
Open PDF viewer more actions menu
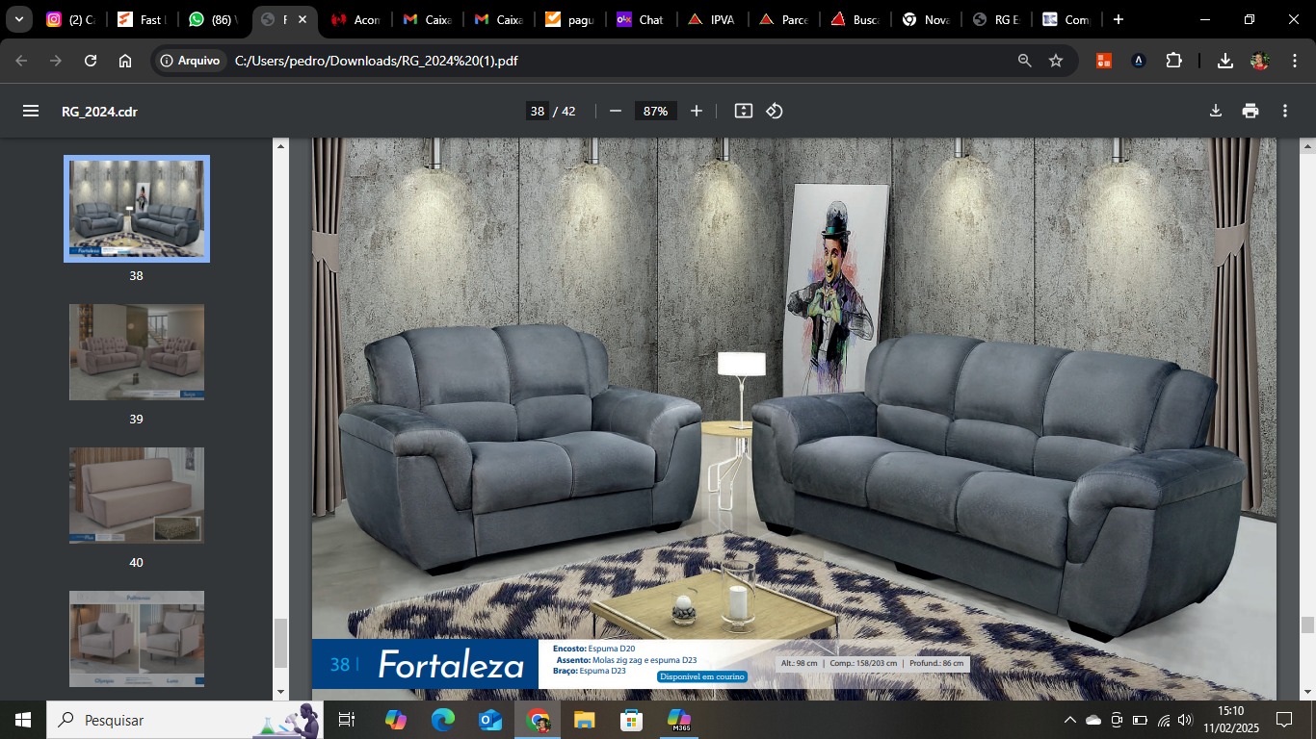(x=1285, y=111)
